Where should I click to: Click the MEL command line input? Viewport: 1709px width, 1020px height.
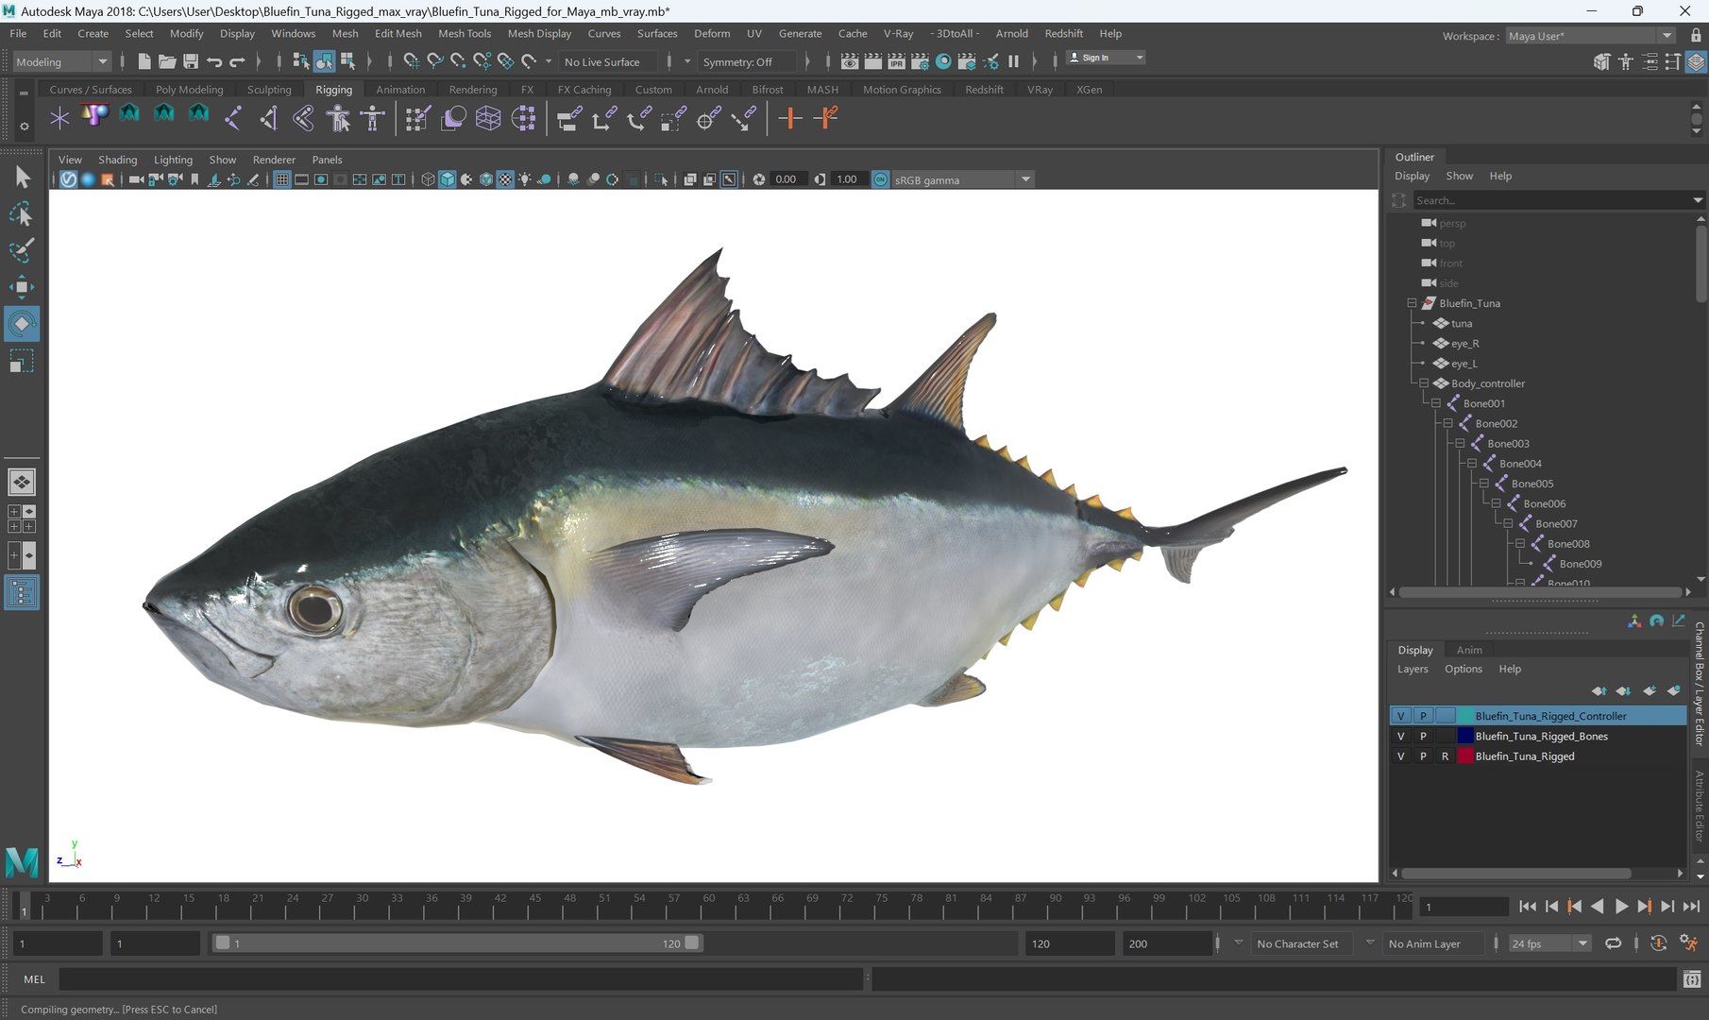(x=462, y=978)
